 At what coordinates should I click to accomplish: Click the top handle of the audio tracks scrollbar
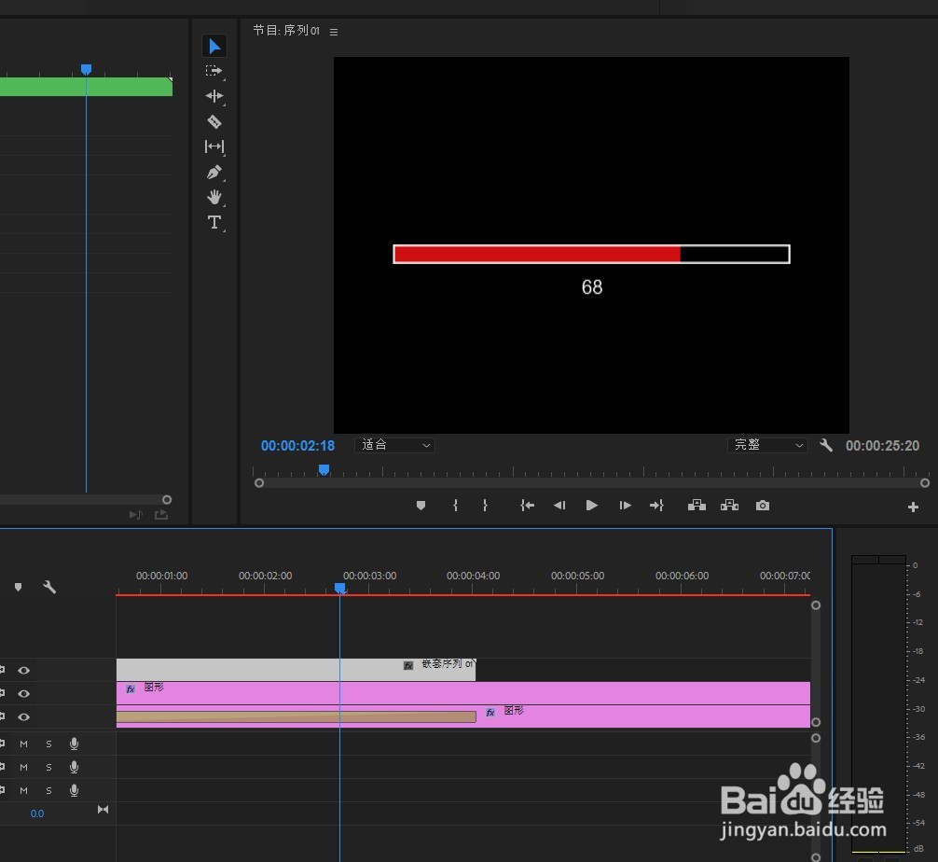(816, 739)
